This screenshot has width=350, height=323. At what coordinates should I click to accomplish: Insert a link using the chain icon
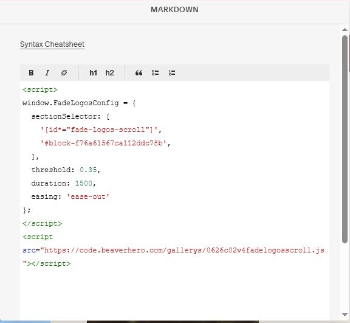(x=64, y=72)
